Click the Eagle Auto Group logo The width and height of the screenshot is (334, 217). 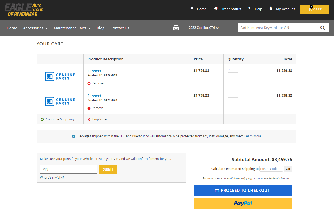24,10
